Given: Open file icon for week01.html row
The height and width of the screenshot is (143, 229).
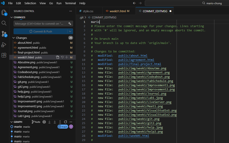Looking at the screenshot, I should (x=58, y=57).
